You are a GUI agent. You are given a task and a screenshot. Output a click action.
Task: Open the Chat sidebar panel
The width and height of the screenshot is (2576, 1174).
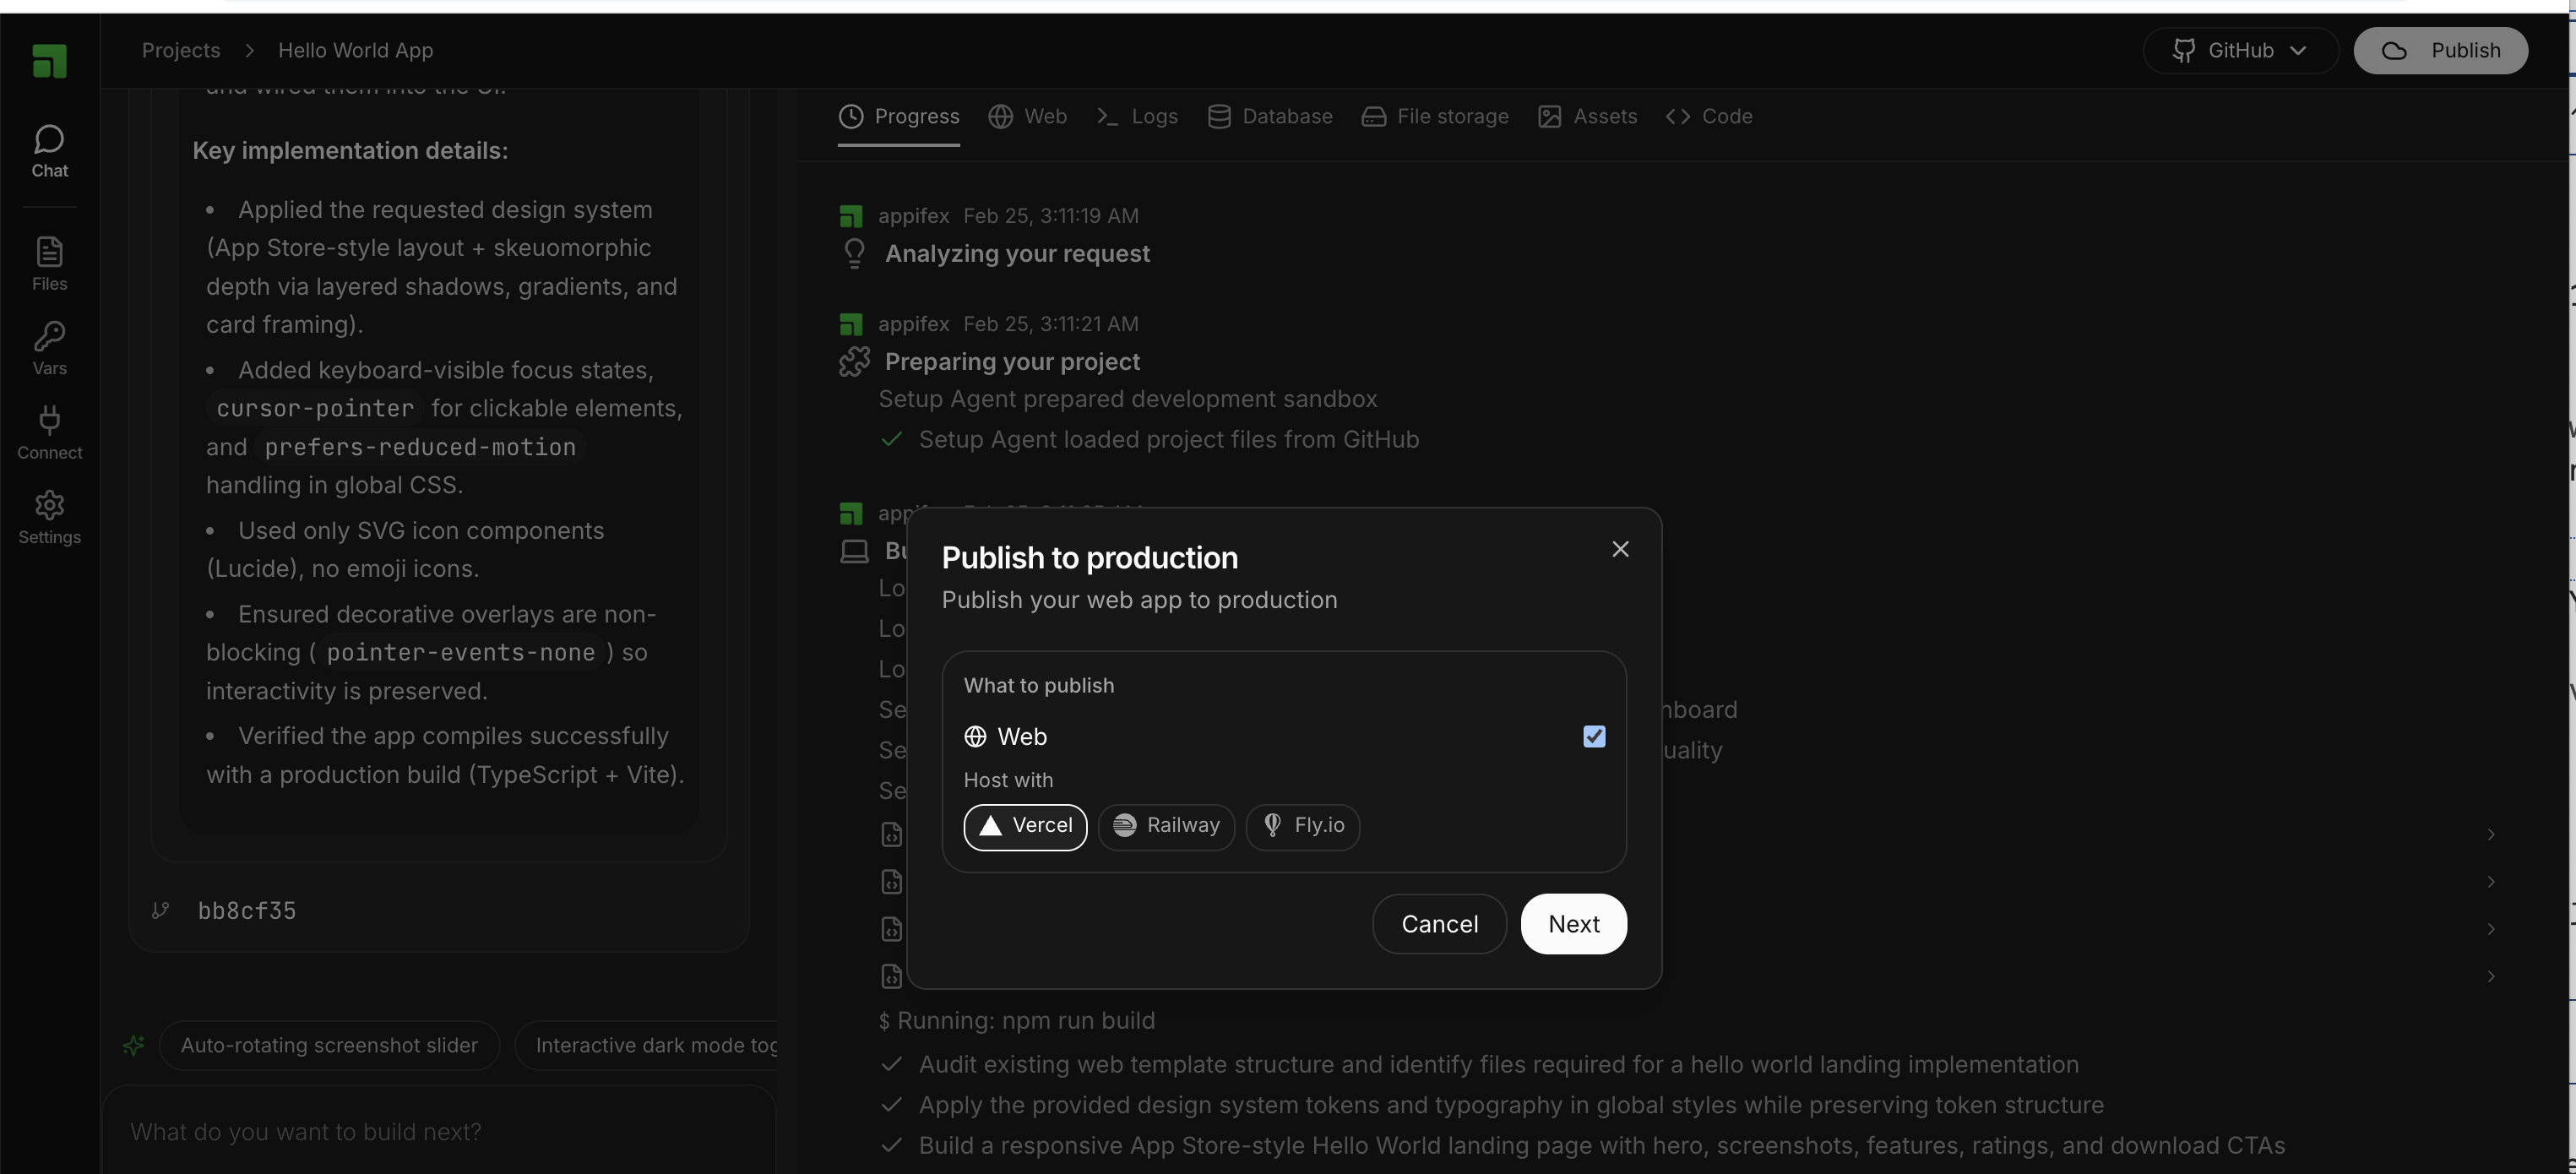49,151
